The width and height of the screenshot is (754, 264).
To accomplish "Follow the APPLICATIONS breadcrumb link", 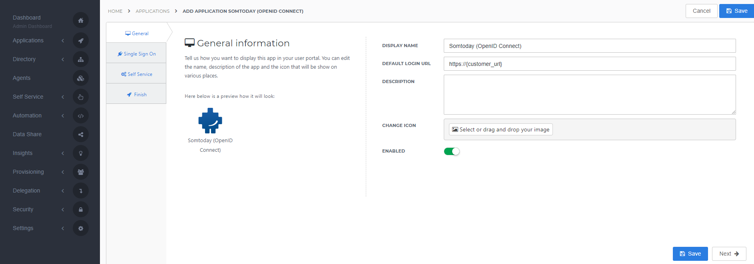I will coord(152,11).
